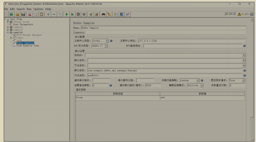Click the Copy toolbar icon
This screenshot has width=256, height=142.
36,14
